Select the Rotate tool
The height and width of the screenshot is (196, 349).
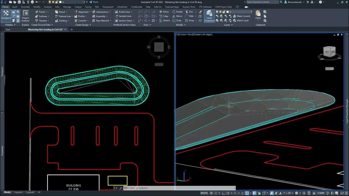pyautogui.click(x=177, y=12)
